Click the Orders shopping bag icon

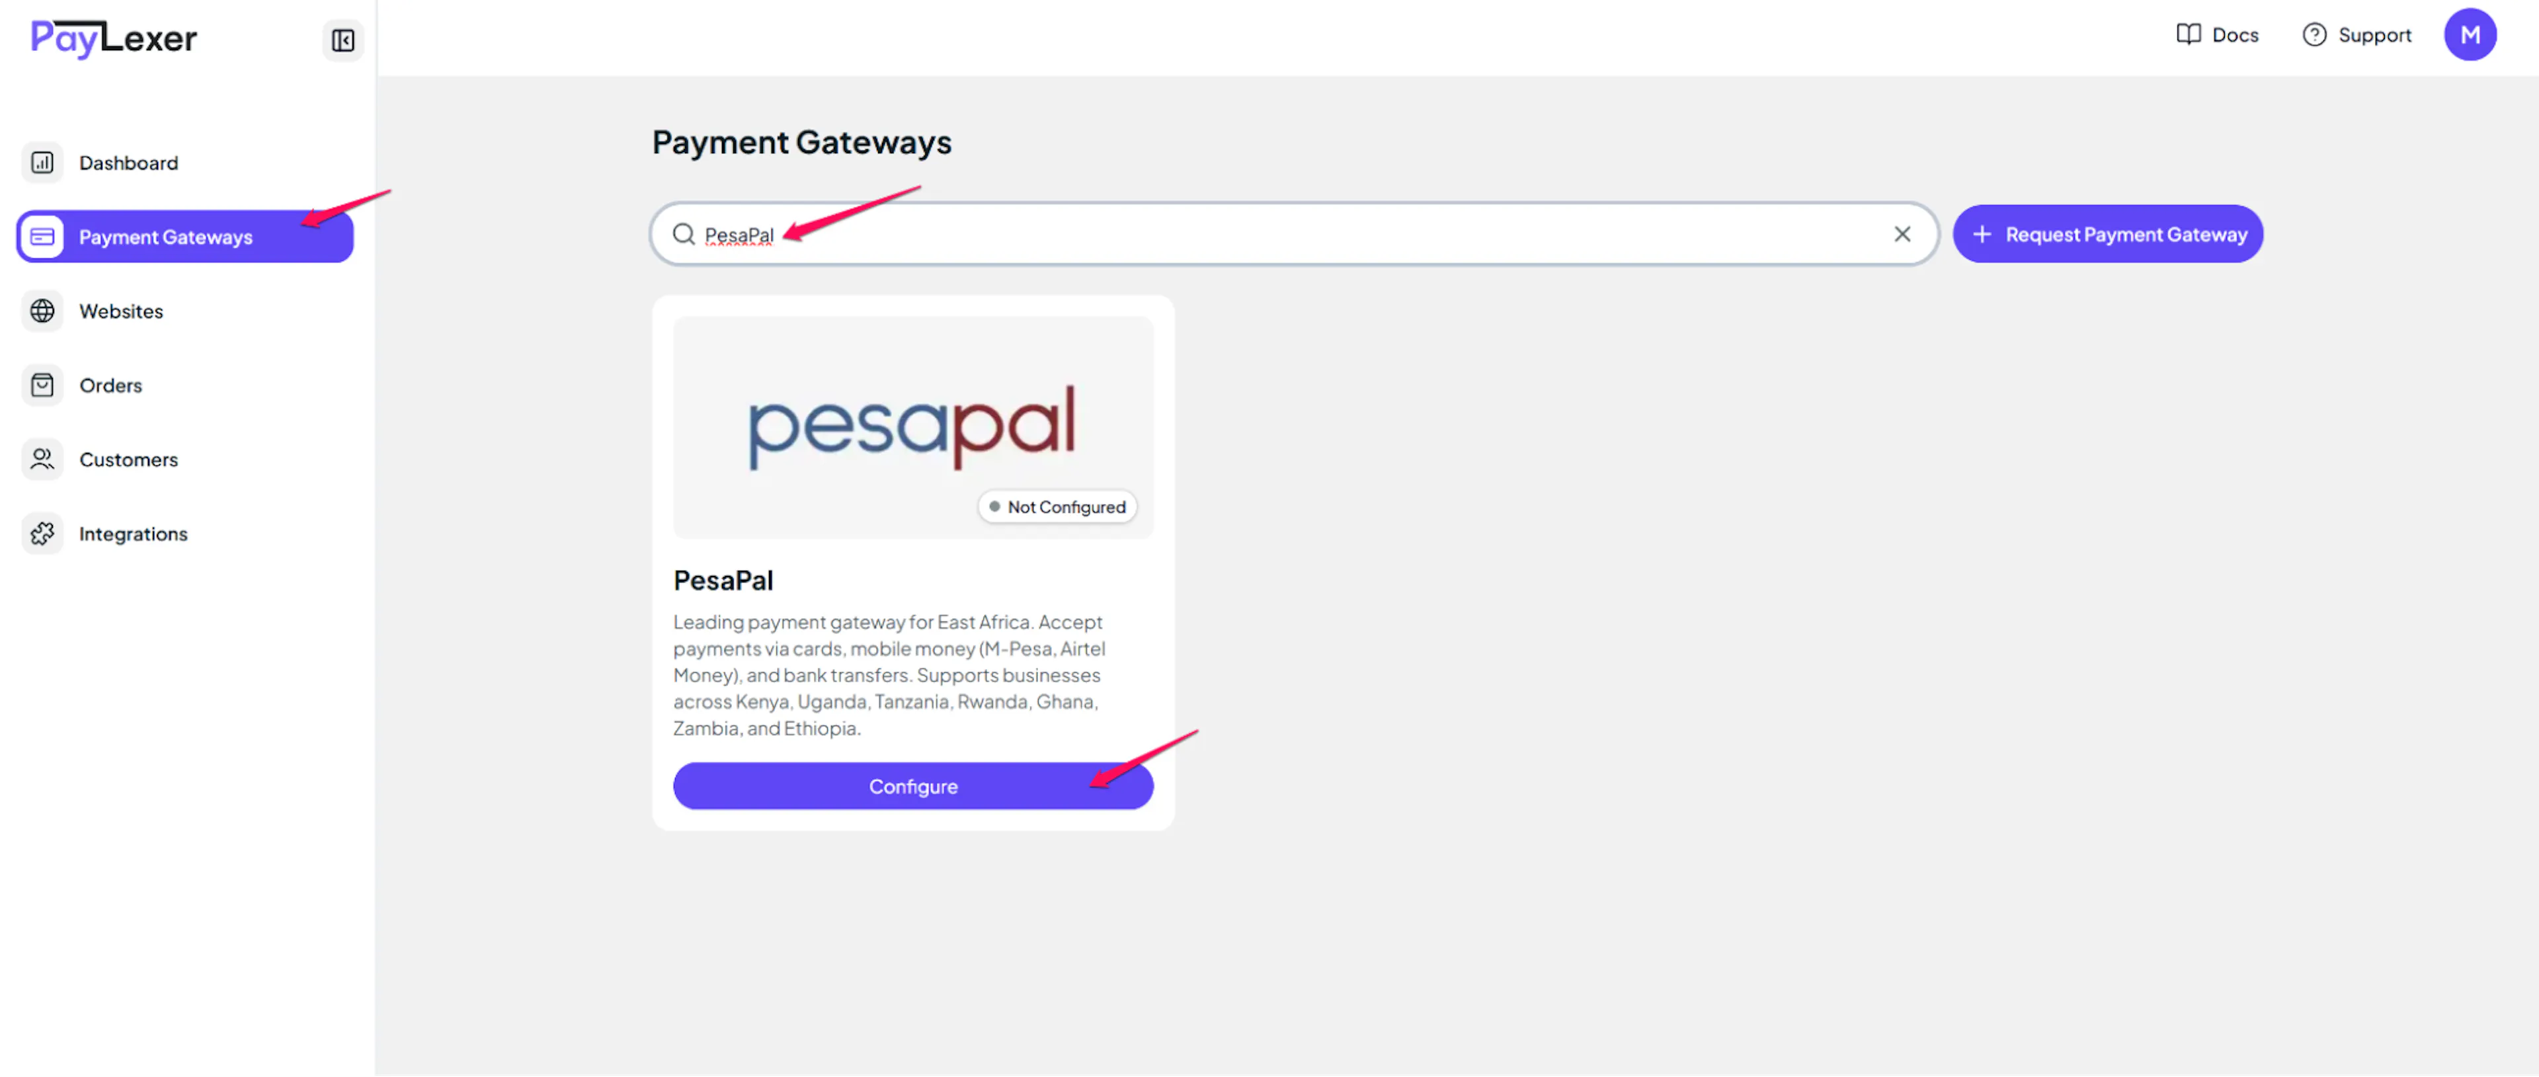(42, 385)
